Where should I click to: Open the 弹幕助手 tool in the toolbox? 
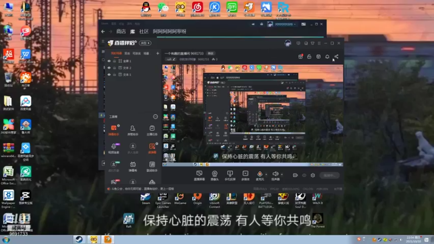point(113,130)
